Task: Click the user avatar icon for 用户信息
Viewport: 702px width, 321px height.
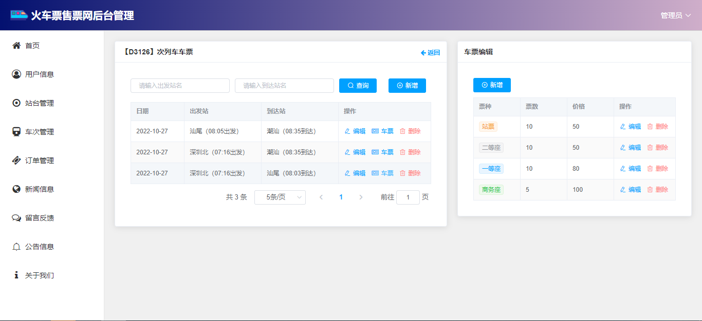Action: coord(16,74)
